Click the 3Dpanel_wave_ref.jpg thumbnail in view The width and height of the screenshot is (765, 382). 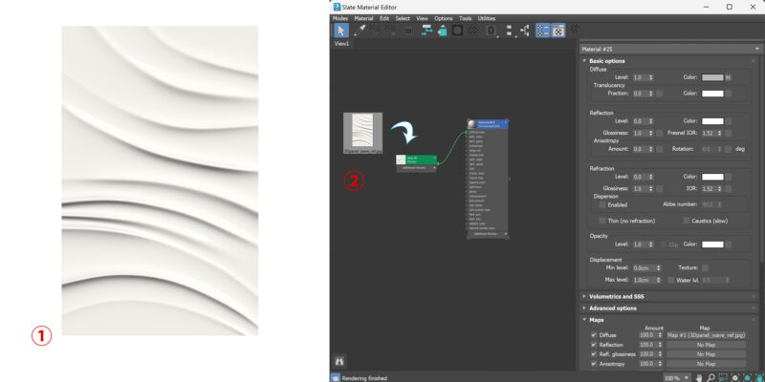click(362, 133)
